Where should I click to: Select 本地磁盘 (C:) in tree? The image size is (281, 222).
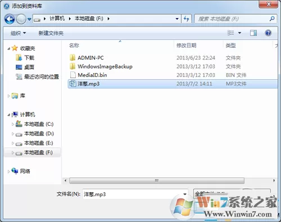tap(39, 124)
